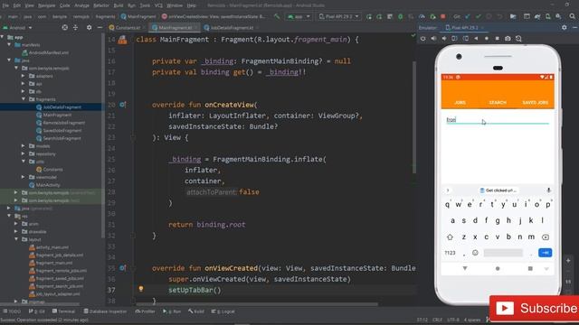Open the app run configuration dropdown
The width and height of the screenshot is (579, 325).
pos(299,16)
